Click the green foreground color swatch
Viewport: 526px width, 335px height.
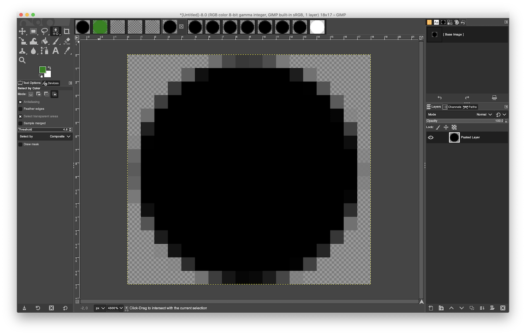pyautogui.click(x=42, y=70)
